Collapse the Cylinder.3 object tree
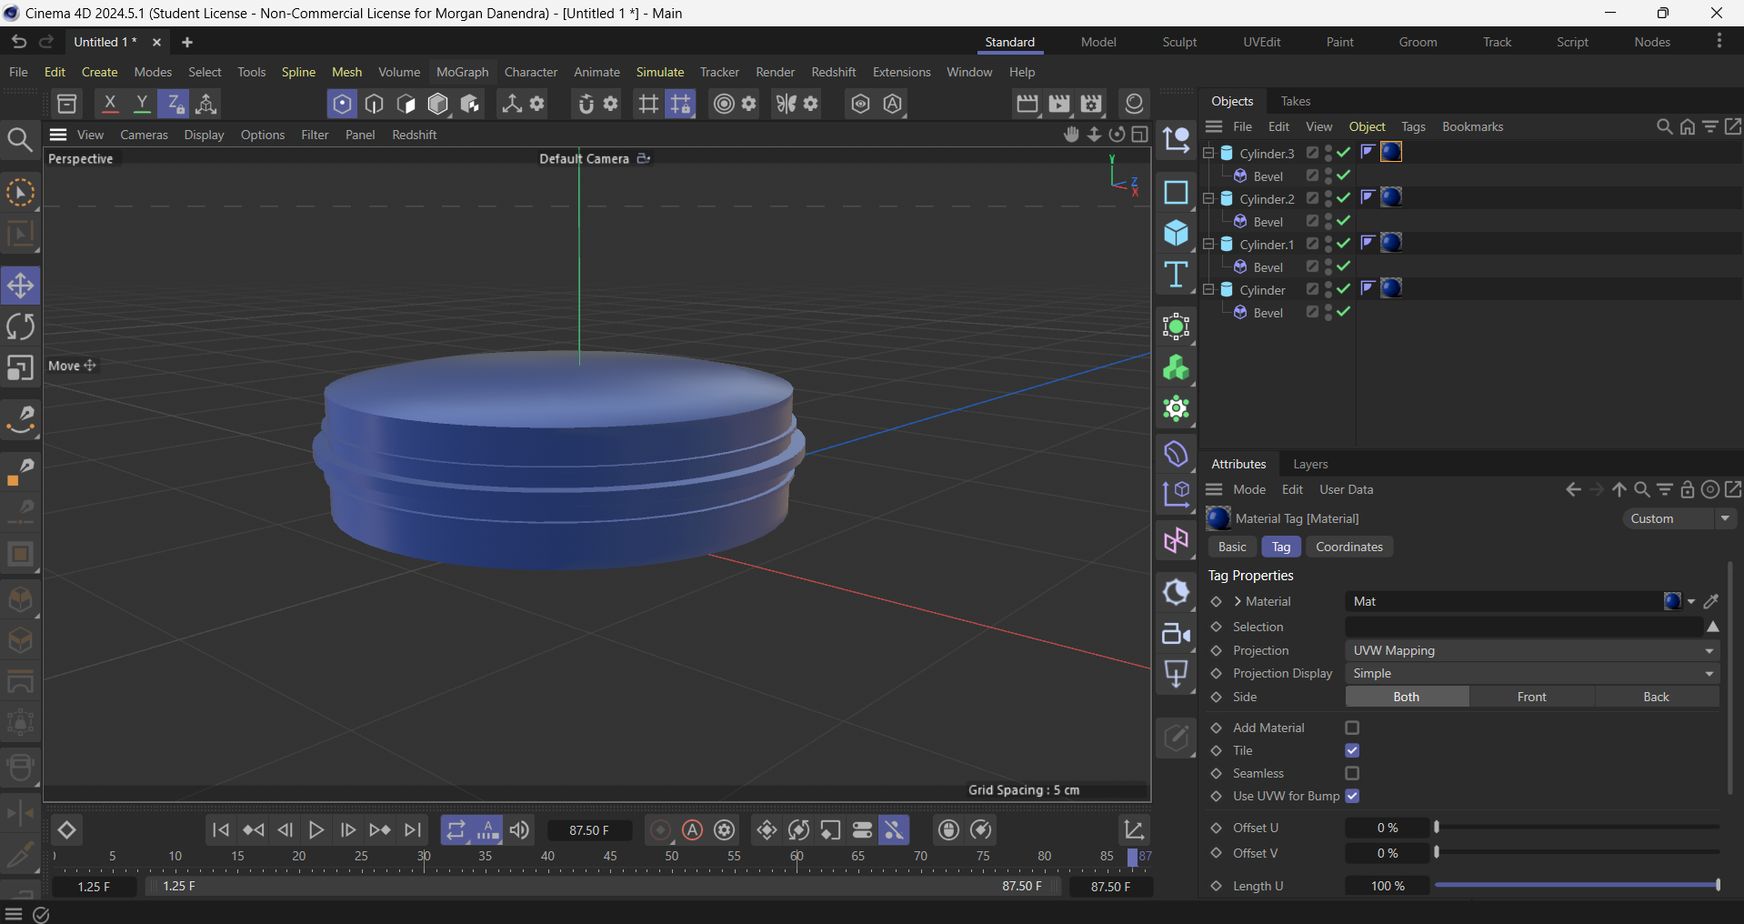1744x924 pixels. click(1208, 153)
